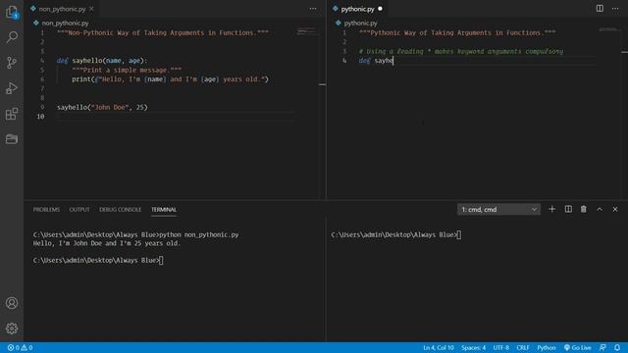
Task: Click CRLF end of line setting
Action: [523, 347]
